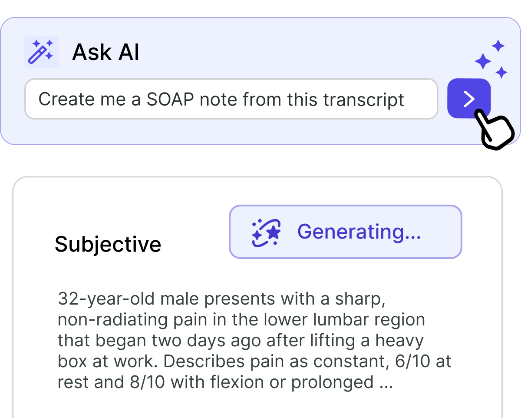Click the star orbit icon beside Generating

click(267, 233)
